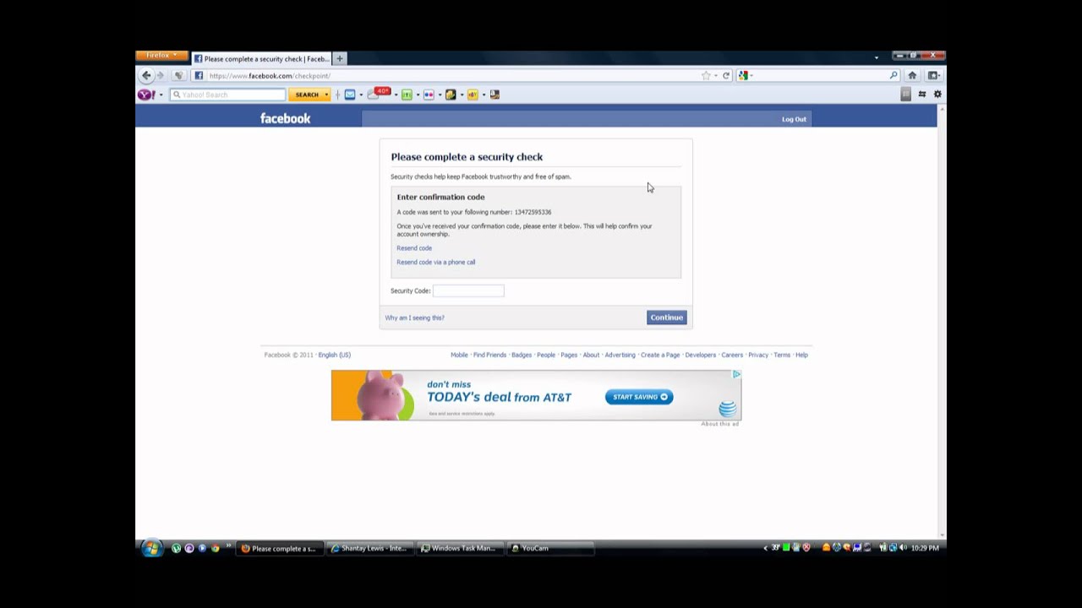Screen dimensions: 1082x608
Task: Open the bookmarks menu button
Action: 933,76
